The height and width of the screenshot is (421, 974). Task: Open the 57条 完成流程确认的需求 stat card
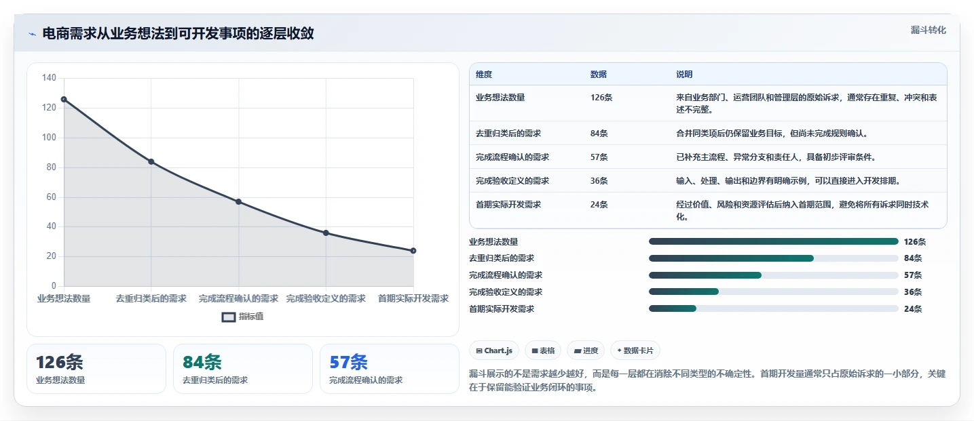[390, 369]
